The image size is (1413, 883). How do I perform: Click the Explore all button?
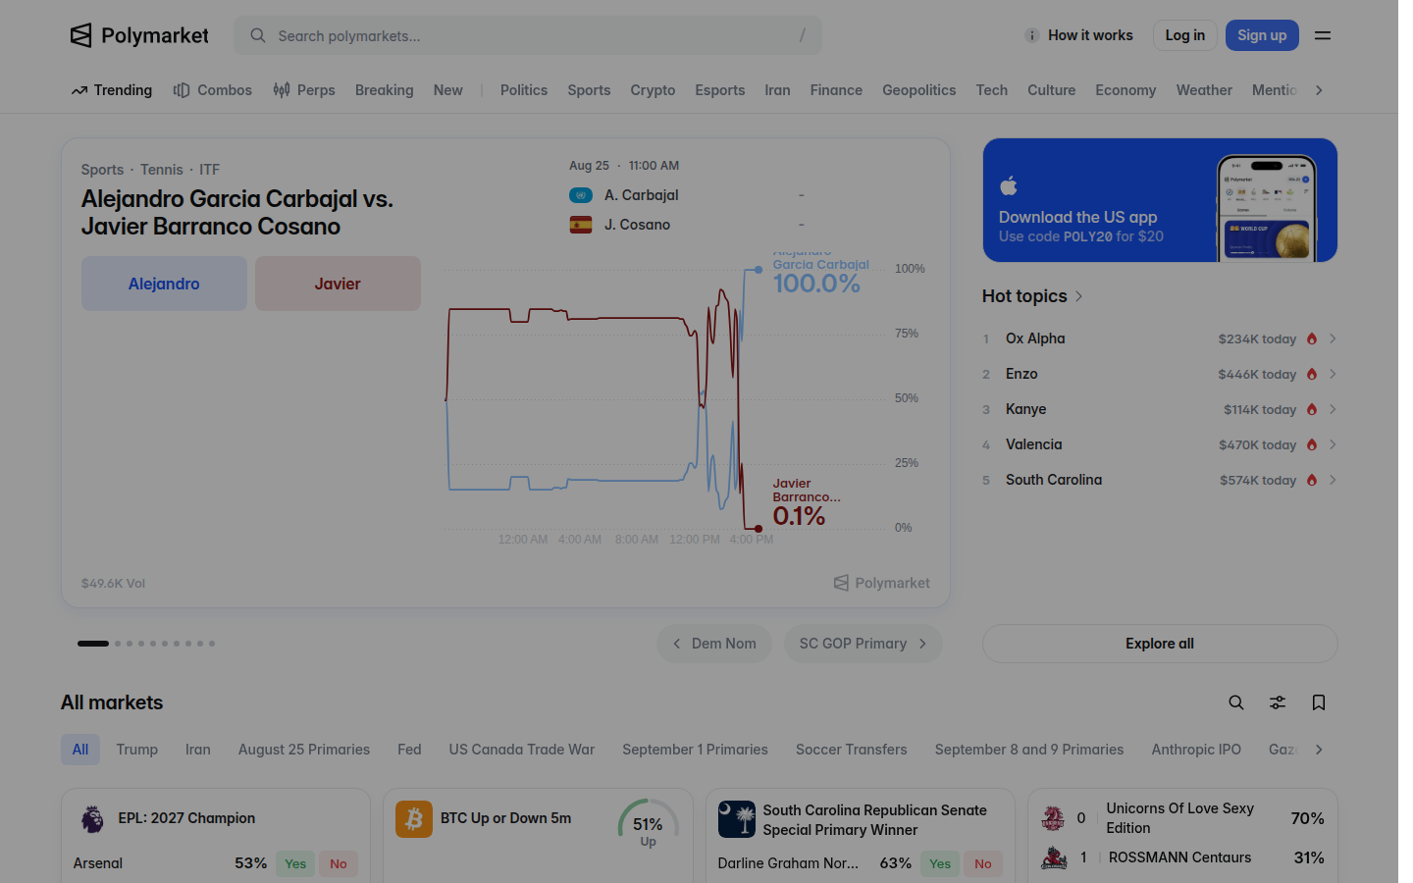(1160, 644)
